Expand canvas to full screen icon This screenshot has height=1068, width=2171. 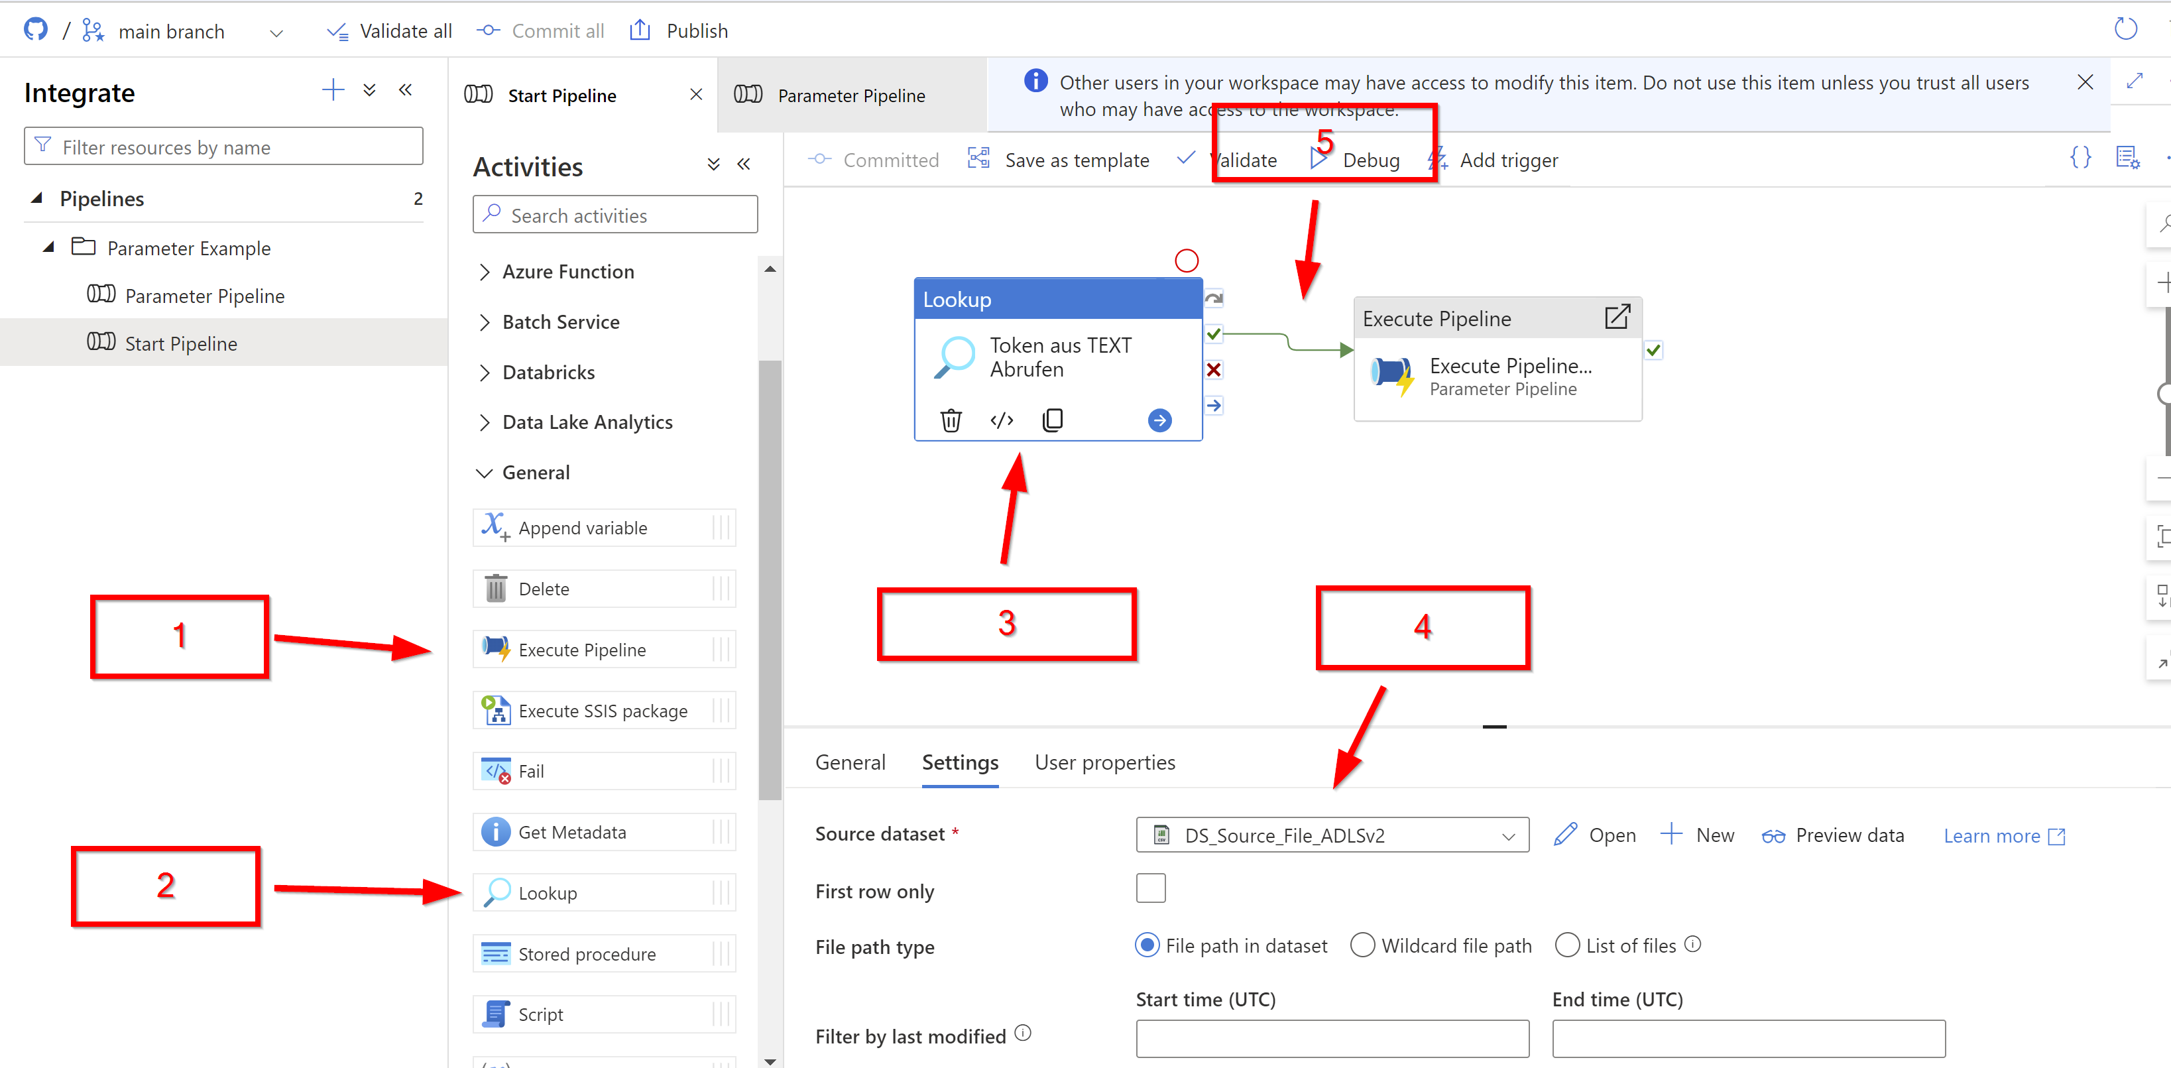[x=2134, y=81]
